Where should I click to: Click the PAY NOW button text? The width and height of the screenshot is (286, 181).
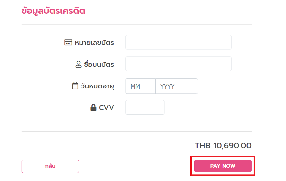point(223,166)
